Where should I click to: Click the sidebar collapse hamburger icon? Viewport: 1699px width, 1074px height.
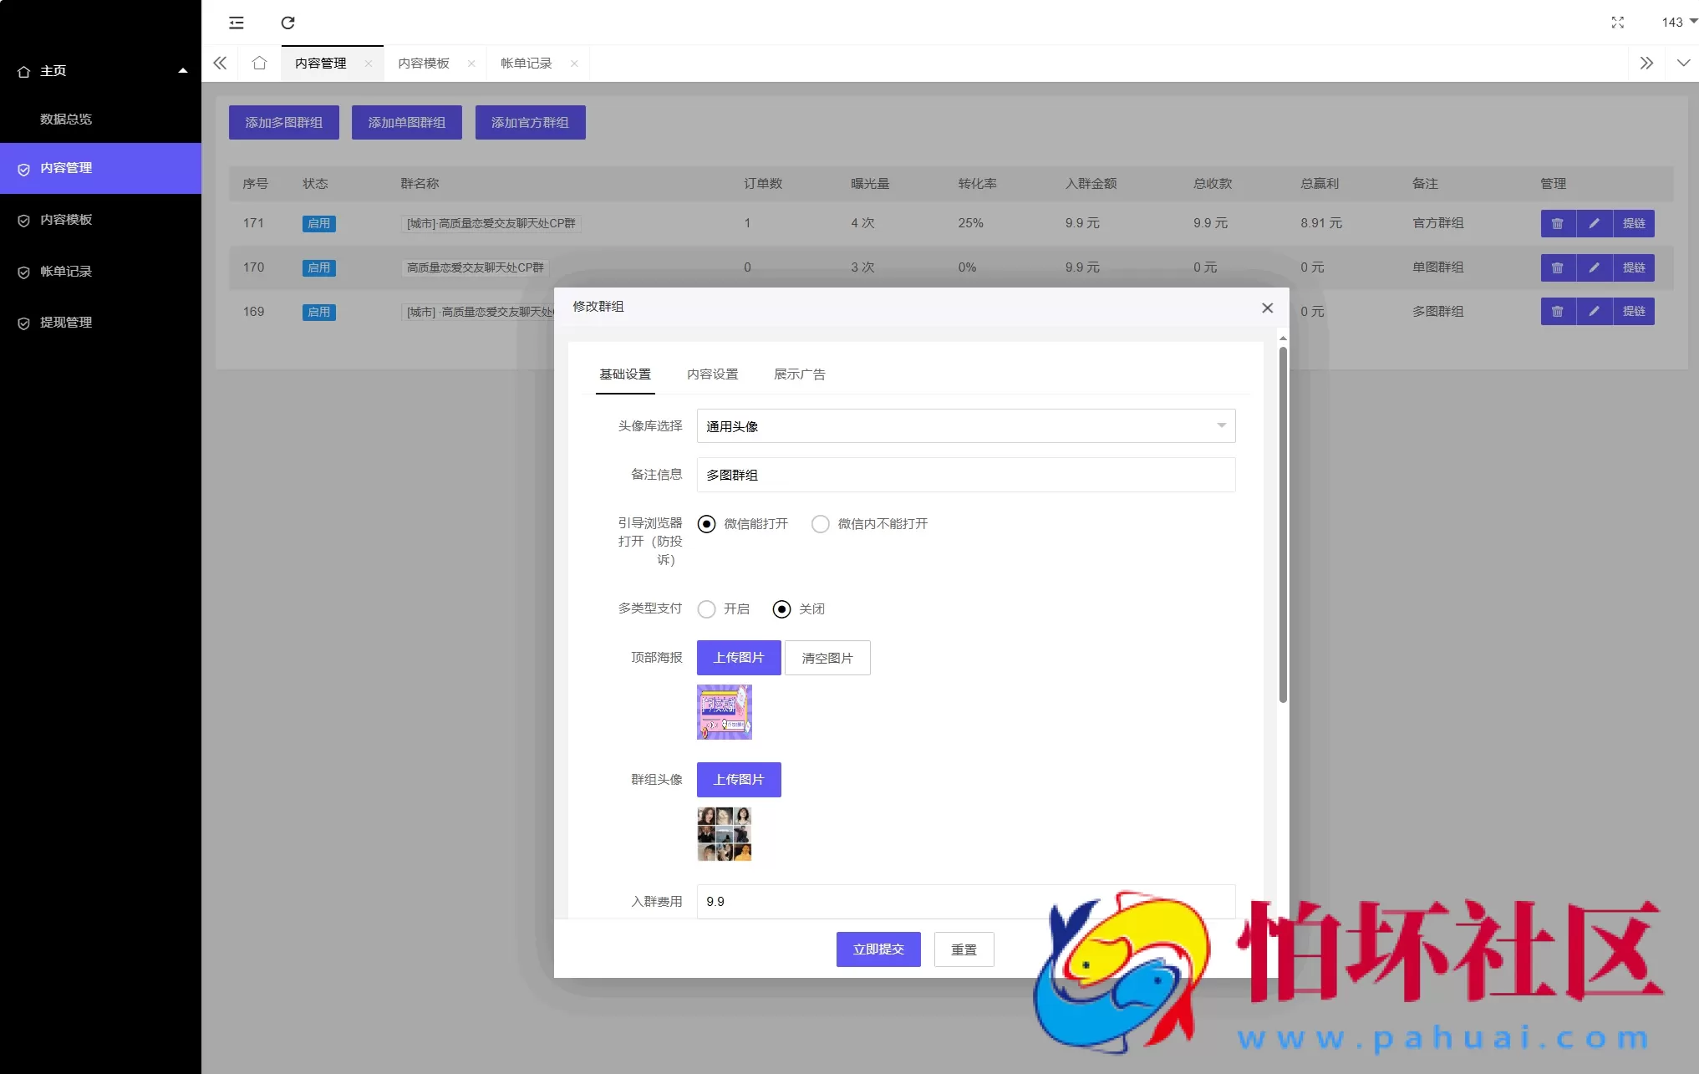pyautogui.click(x=237, y=23)
